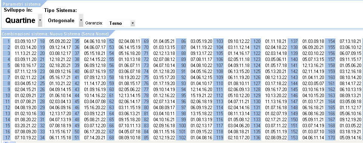Click row number 52 cell
The image size is (363, 143).
(x=111, y=41)
